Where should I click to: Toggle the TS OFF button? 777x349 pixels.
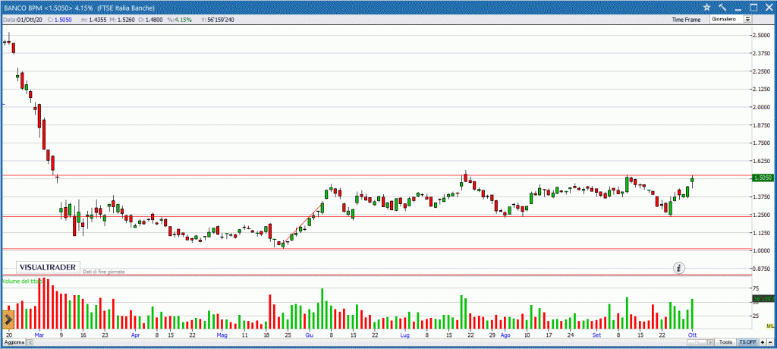click(747, 343)
